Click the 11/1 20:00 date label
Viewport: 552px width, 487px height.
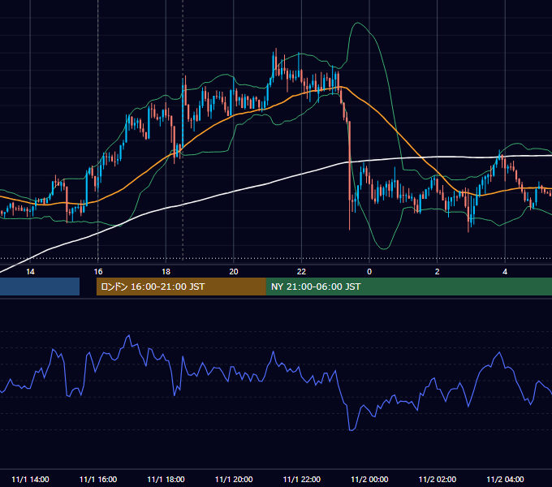(234, 479)
